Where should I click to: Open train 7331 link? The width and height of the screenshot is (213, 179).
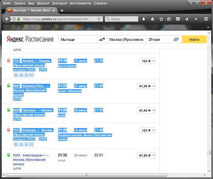(x=16, y=61)
